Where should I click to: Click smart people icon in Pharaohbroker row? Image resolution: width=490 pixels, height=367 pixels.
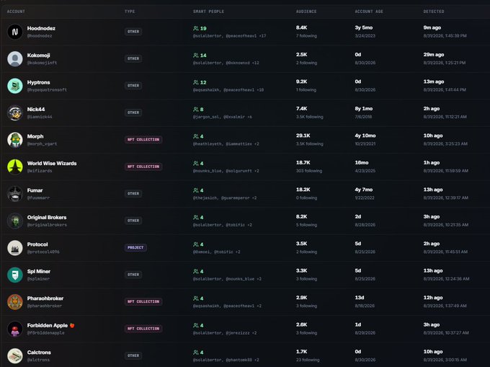click(196, 299)
